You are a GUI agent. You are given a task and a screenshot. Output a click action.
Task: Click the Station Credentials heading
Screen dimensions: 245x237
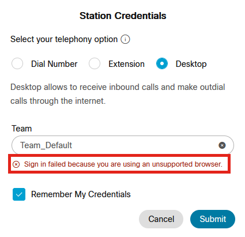pyautogui.click(x=123, y=16)
